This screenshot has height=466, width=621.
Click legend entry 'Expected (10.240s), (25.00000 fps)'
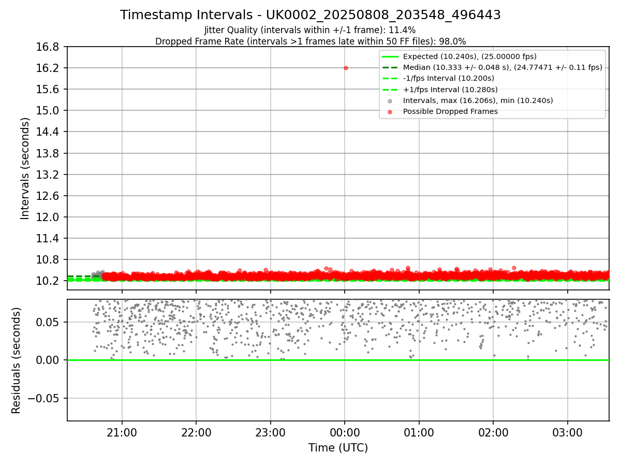tap(470, 56)
